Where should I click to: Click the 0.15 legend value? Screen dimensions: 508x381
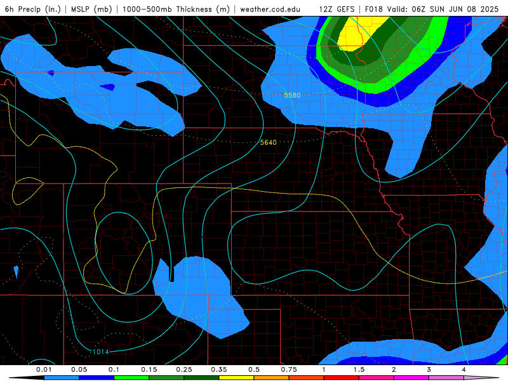(149, 370)
